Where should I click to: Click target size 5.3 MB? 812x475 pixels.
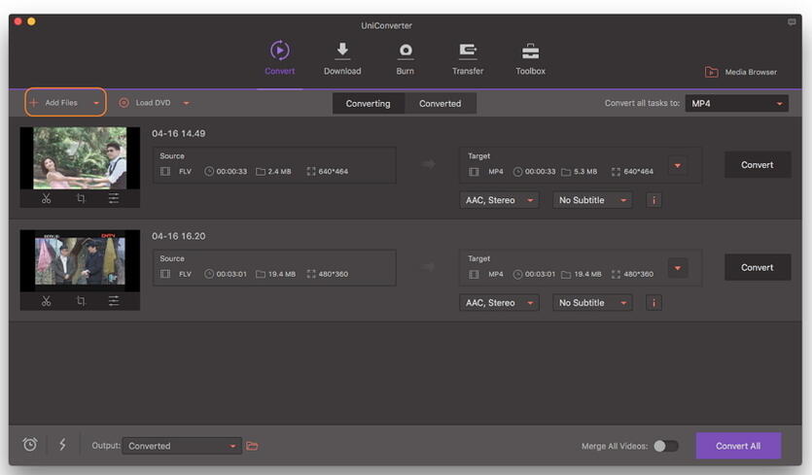pyautogui.click(x=585, y=171)
